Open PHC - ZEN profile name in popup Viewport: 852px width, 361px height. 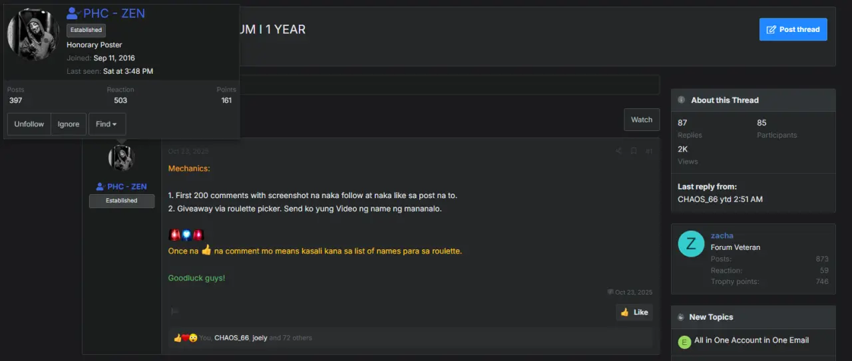pos(114,13)
